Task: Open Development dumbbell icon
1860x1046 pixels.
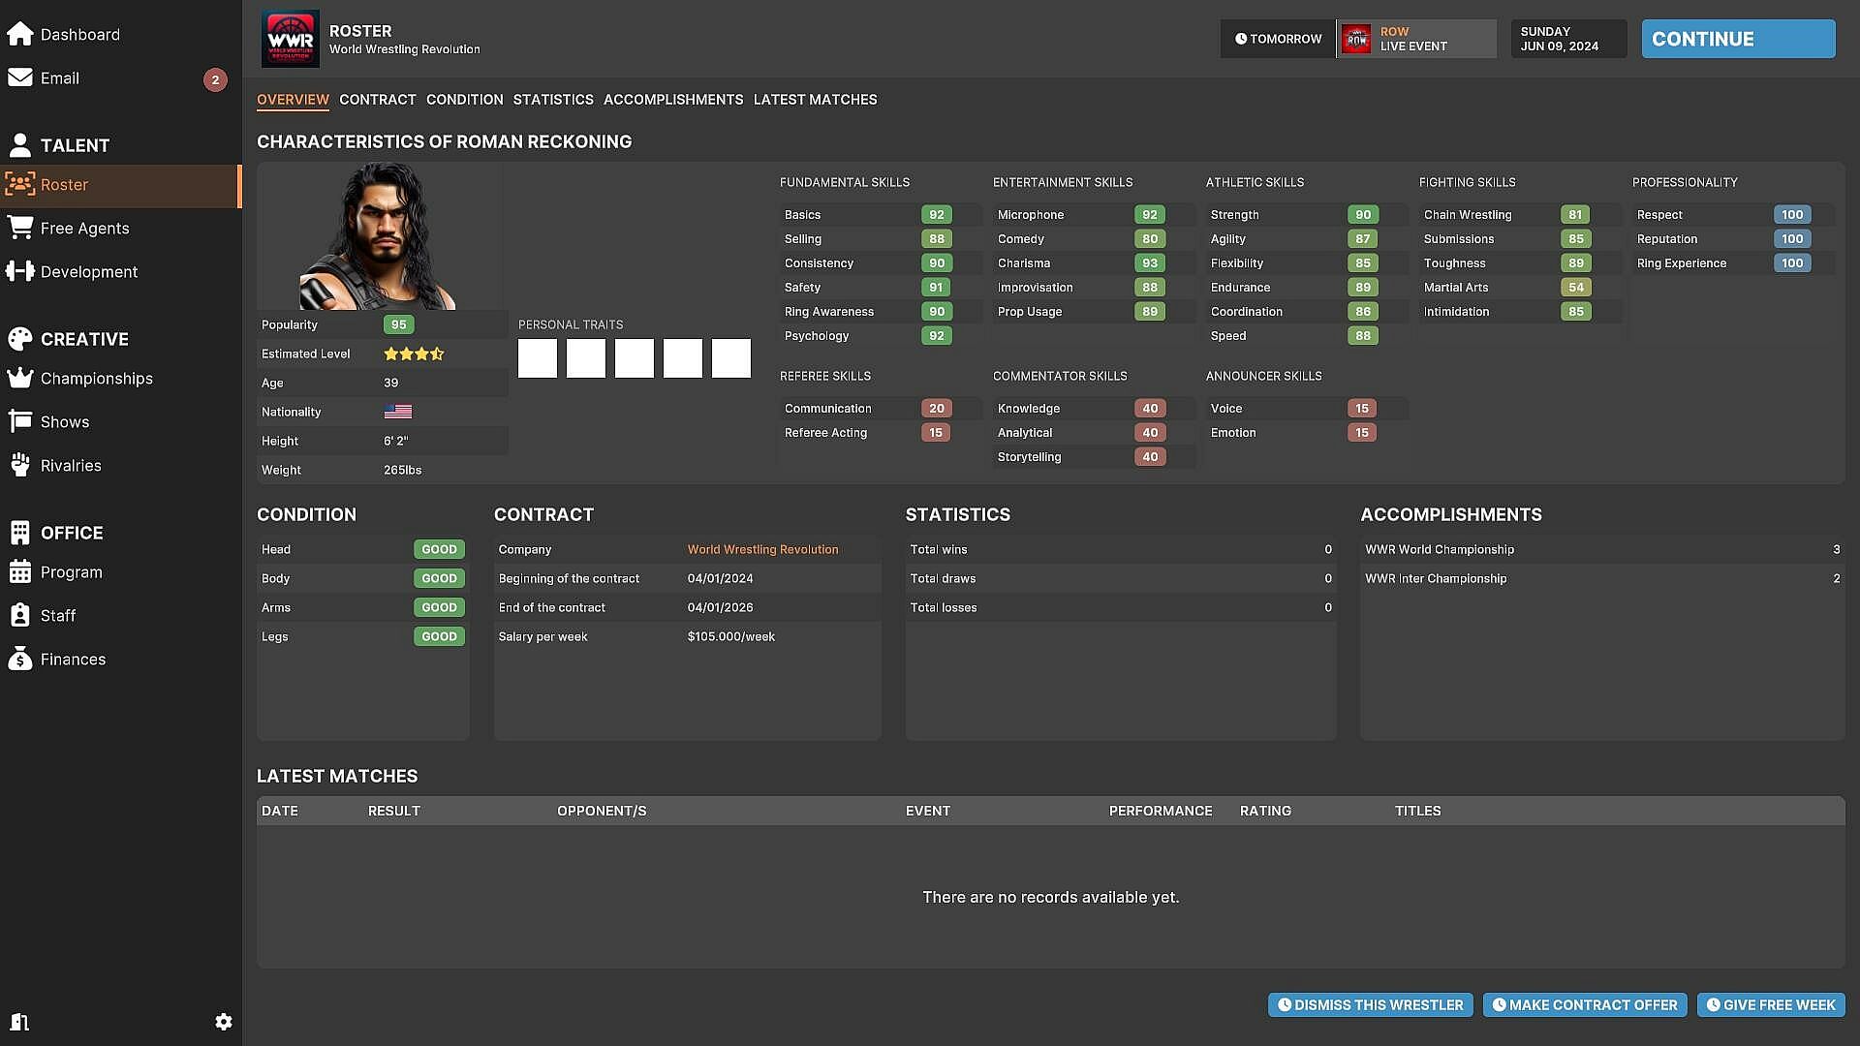Action: click(x=20, y=271)
